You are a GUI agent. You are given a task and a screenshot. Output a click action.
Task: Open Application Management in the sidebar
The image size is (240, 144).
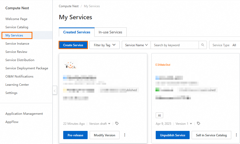tap(24, 113)
